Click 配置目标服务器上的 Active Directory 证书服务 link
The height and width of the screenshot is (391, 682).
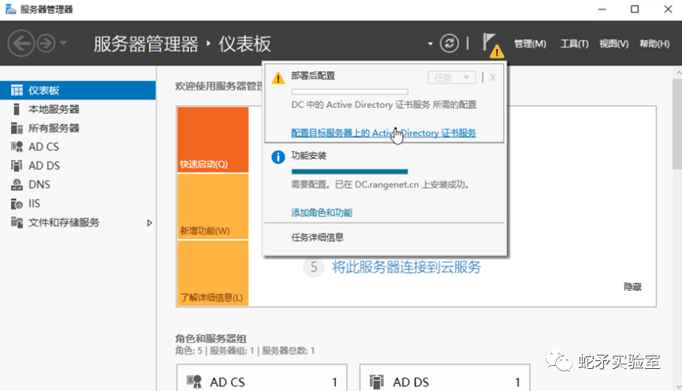(x=383, y=133)
